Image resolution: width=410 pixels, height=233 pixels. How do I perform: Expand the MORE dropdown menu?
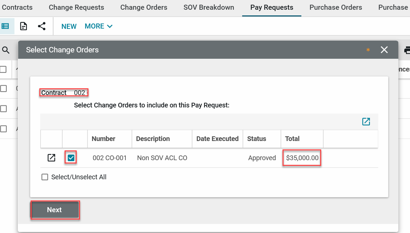pyautogui.click(x=99, y=26)
